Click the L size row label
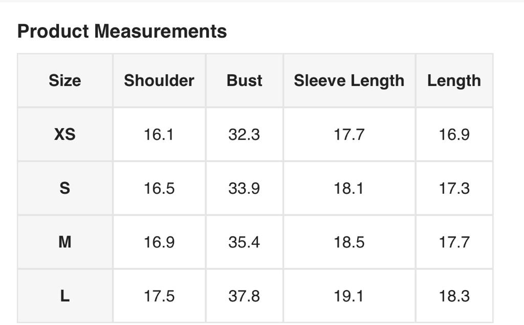524x325 pixels. (65, 296)
